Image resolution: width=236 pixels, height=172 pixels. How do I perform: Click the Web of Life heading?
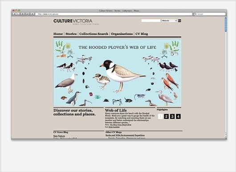click(116, 110)
